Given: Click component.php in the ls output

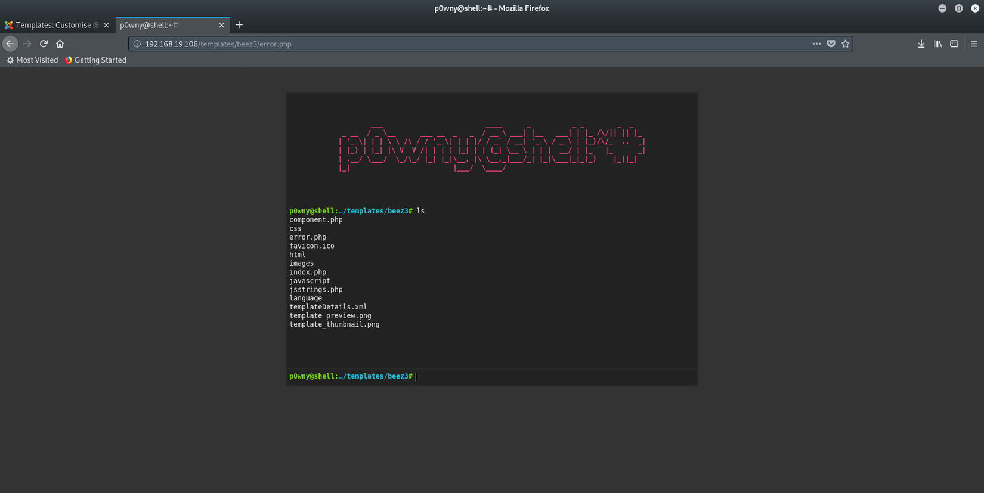Looking at the screenshot, I should point(316,220).
